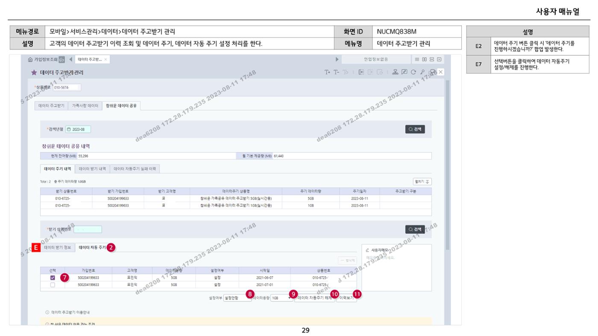598x336 pixels.
Task: Switch to the 데이터 주고받기 tab
Action: tap(50, 105)
